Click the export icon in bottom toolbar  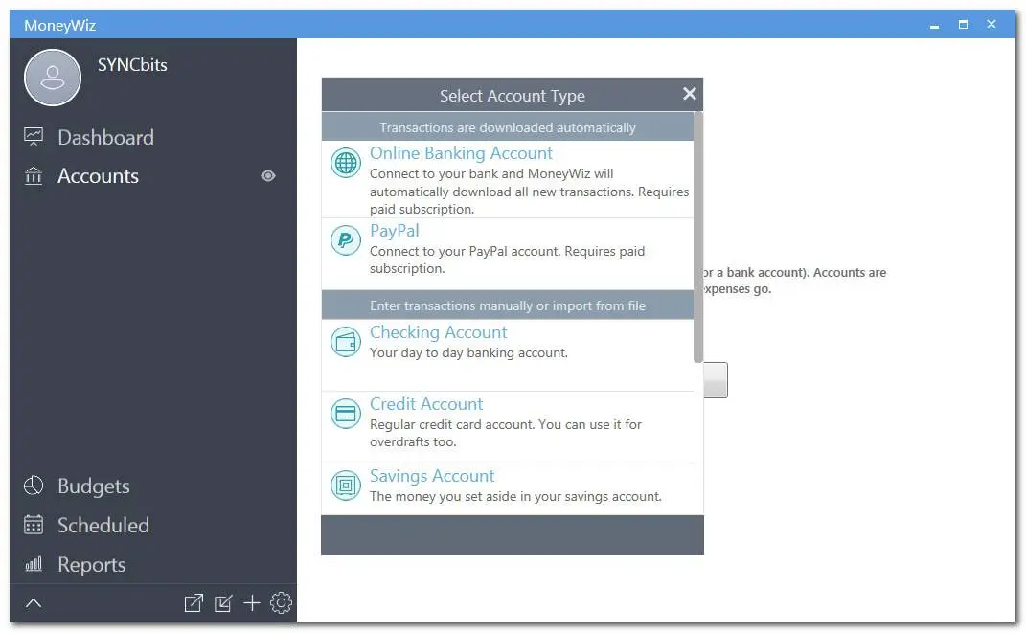coord(194,603)
